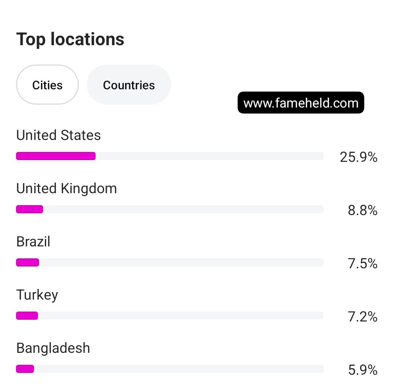Choose the Turkey location label

click(37, 295)
